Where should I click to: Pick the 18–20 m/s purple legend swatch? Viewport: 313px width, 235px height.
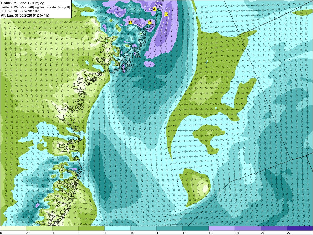click(248, 228)
